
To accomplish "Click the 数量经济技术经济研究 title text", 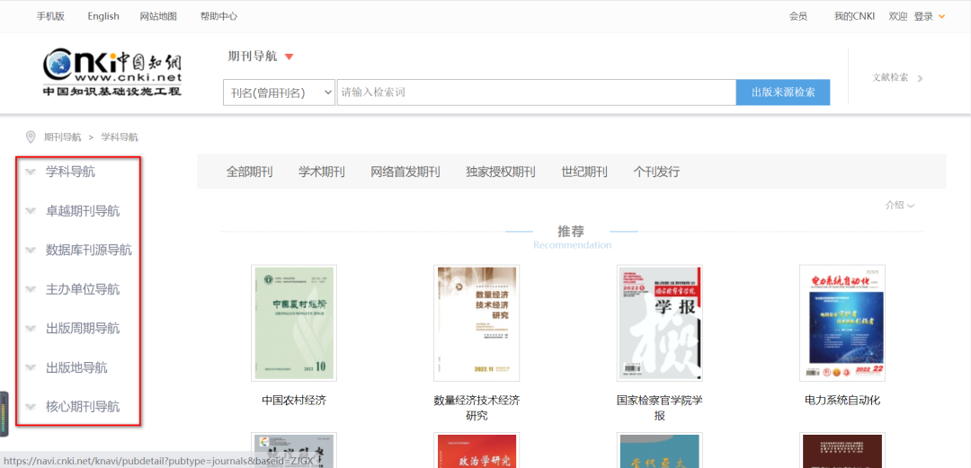I will click(477, 408).
